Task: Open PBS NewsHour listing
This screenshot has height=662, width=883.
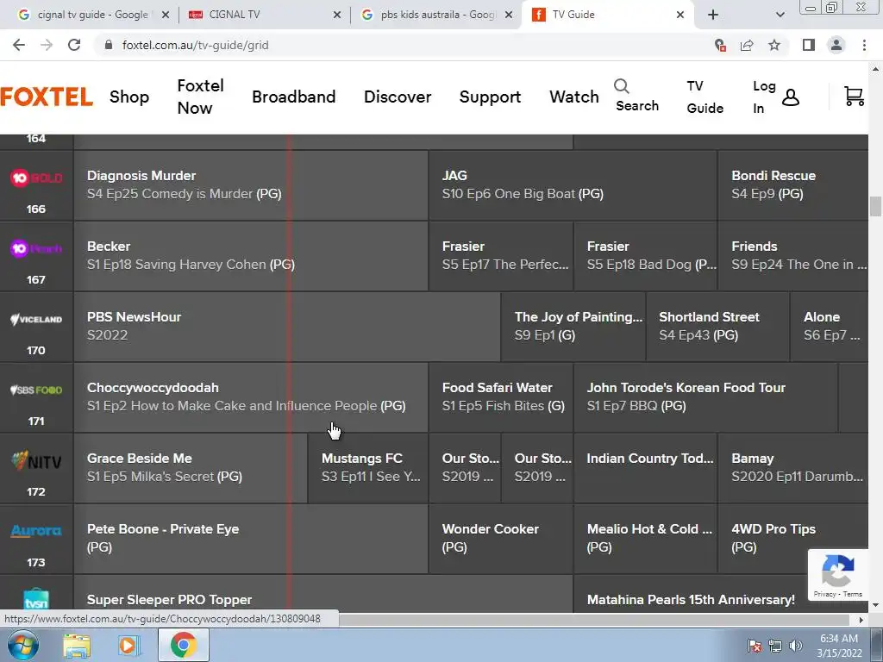Action: click(286, 327)
